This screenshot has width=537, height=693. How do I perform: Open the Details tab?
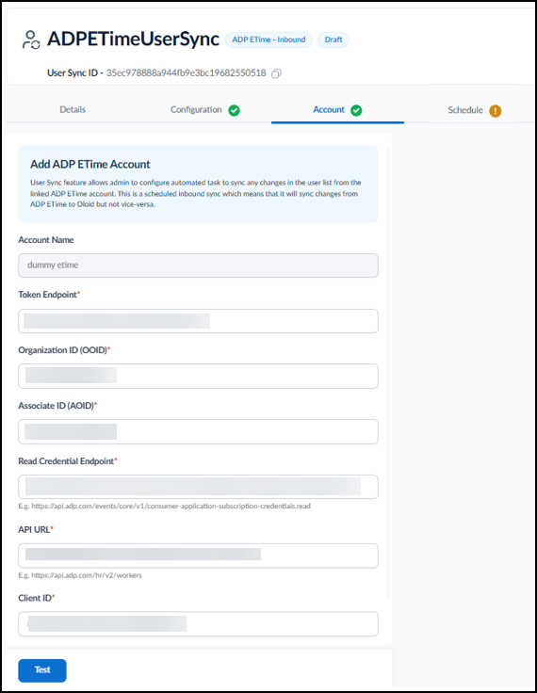click(73, 109)
